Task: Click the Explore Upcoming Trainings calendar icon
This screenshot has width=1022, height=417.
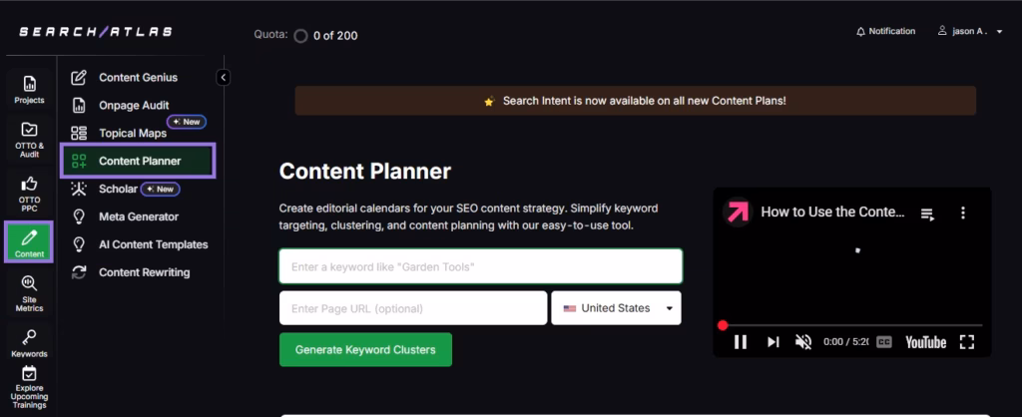Action: pyautogui.click(x=29, y=373)
